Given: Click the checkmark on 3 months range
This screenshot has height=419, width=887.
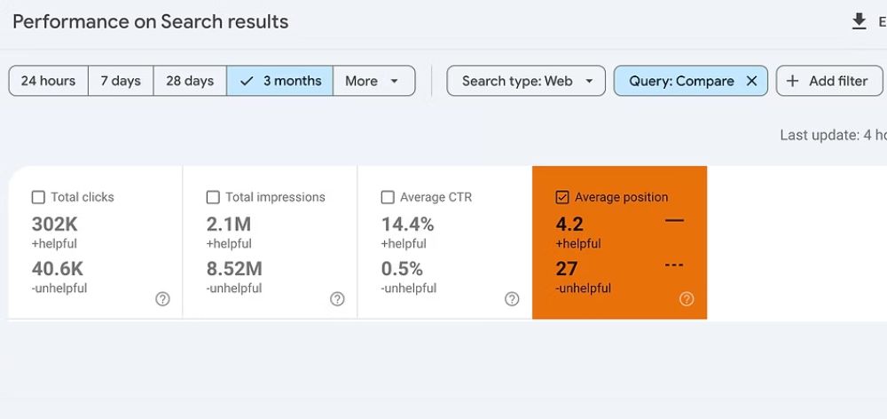Looking at the screenshot, I should (246, 81).
